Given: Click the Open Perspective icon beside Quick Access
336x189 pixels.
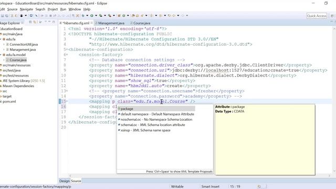Looking at the screenshot, I should click(x=332, y=16).
